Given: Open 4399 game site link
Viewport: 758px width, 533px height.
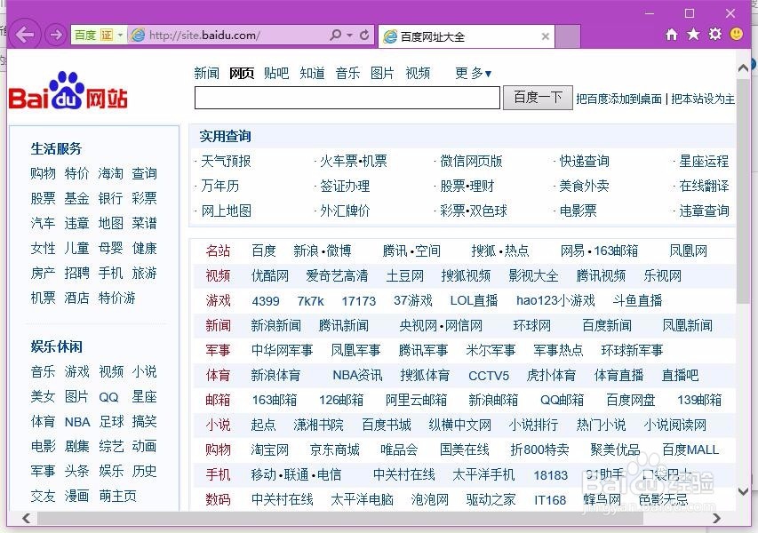Looking at the screenshot, I should point(266,301).
